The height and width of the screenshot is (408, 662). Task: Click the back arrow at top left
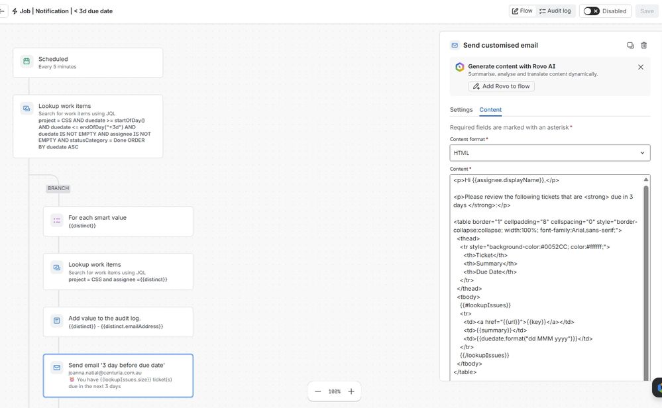2,11
